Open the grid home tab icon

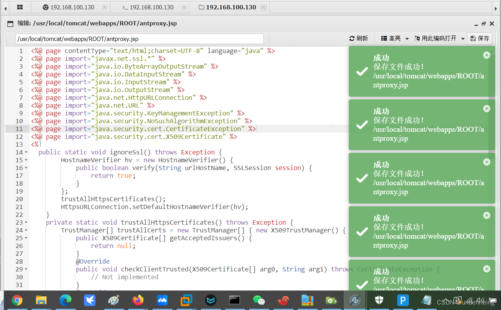(x=20, y=7)
